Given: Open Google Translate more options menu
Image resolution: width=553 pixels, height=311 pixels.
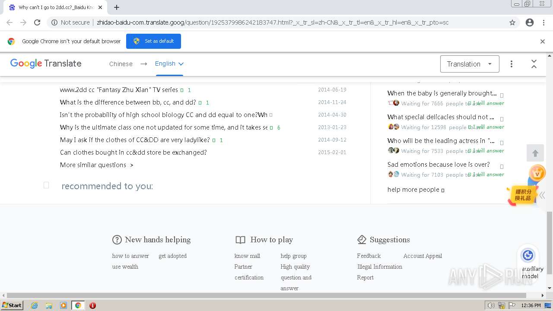Looking at the screenshot, I should pos(512,64).
